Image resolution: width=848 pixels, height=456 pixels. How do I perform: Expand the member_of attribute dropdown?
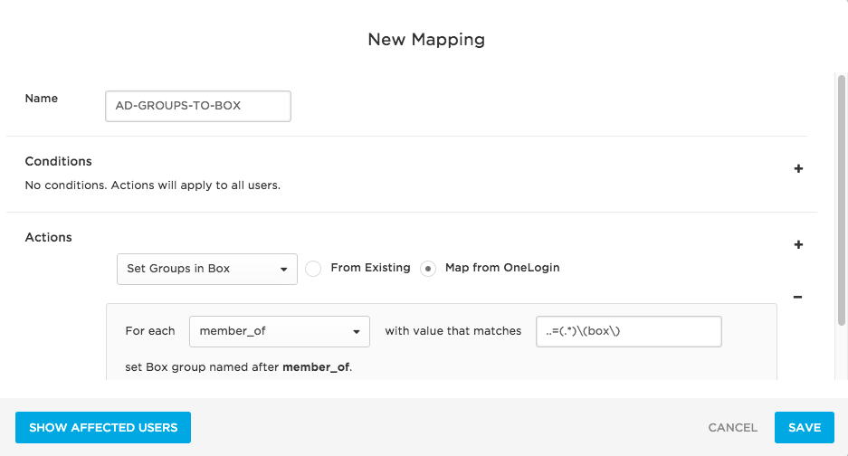pos(280,331)
